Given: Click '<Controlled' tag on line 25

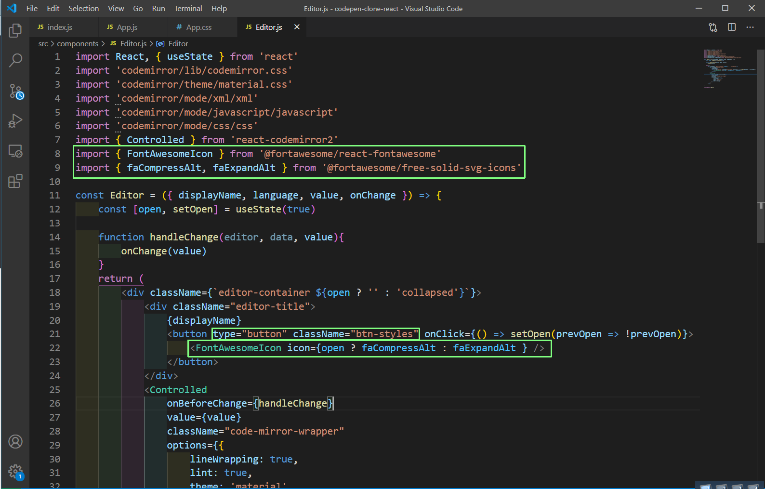Looking at the screenshot, I should point(176,390).
